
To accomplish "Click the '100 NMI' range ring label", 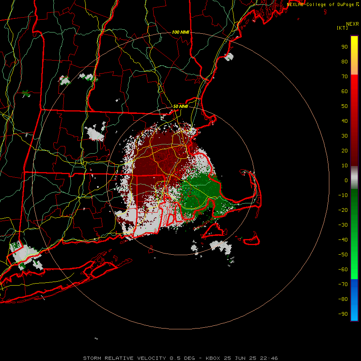I will (x=180, y=32).
